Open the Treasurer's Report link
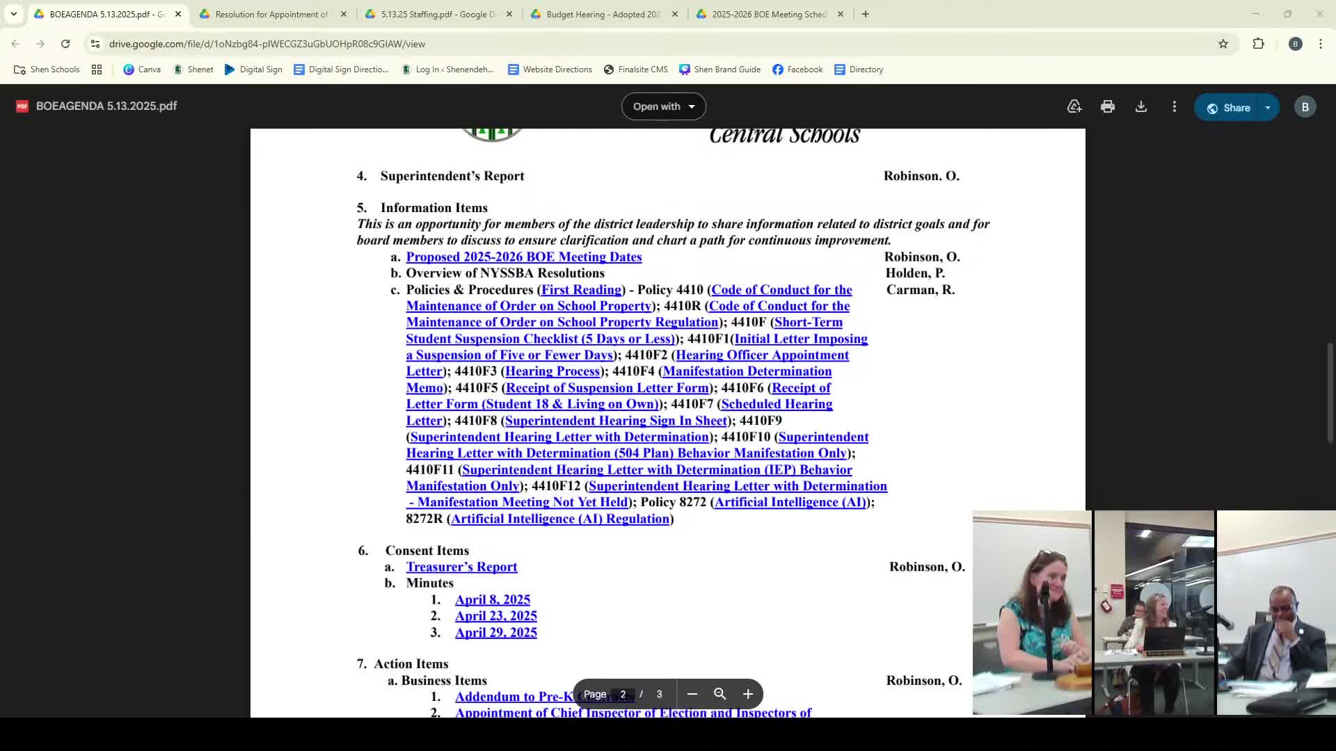 461,567
